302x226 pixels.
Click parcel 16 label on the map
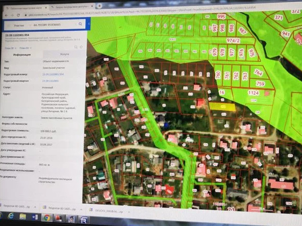coord(222,92)
